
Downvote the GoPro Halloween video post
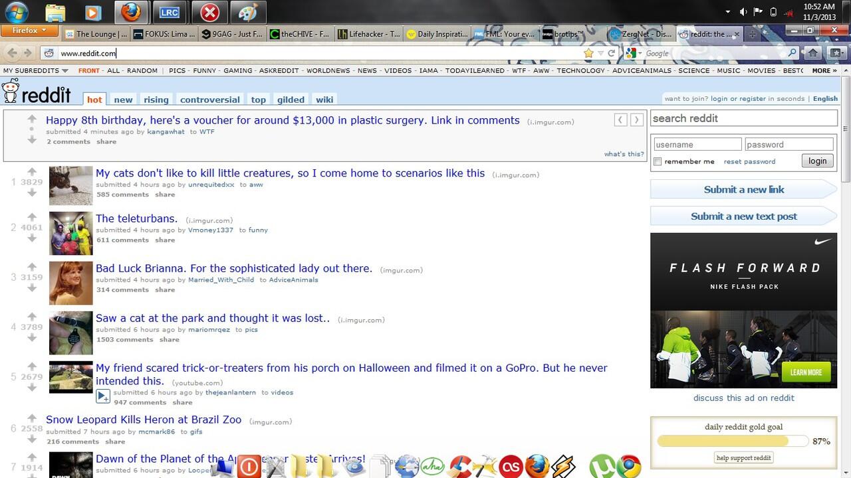pyautogui.click(x=31, y=387)
